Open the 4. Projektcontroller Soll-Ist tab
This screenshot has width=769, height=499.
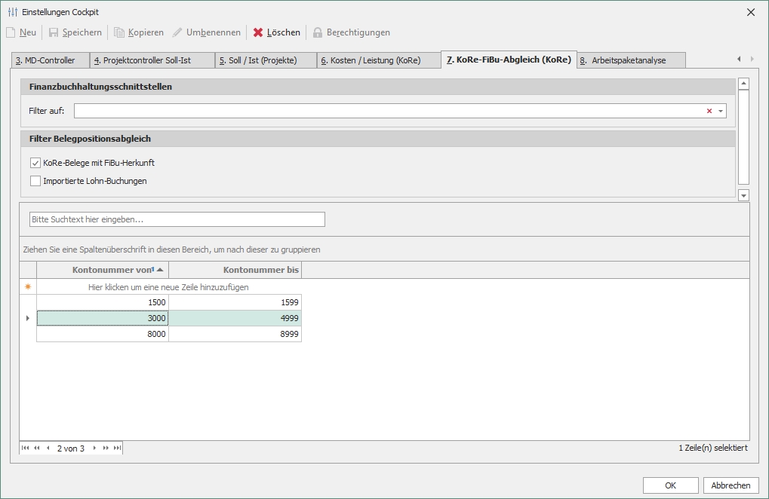coord(152,60)
